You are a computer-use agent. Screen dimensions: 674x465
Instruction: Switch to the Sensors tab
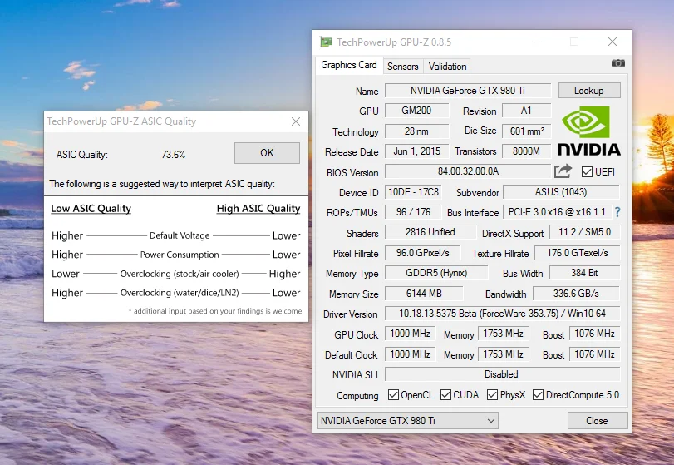[403, 67]
